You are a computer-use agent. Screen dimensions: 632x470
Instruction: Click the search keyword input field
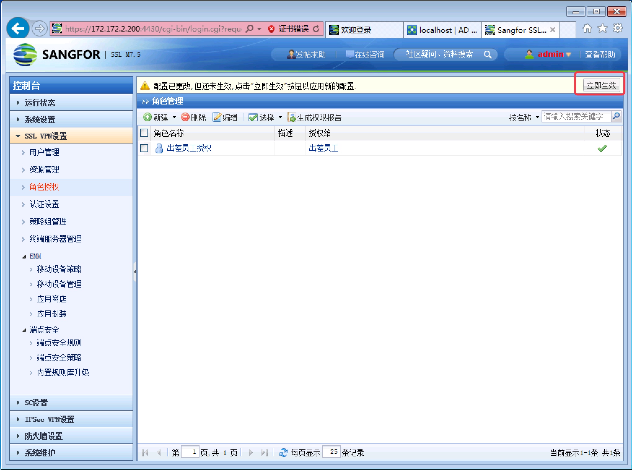click(x=576, y=117)
